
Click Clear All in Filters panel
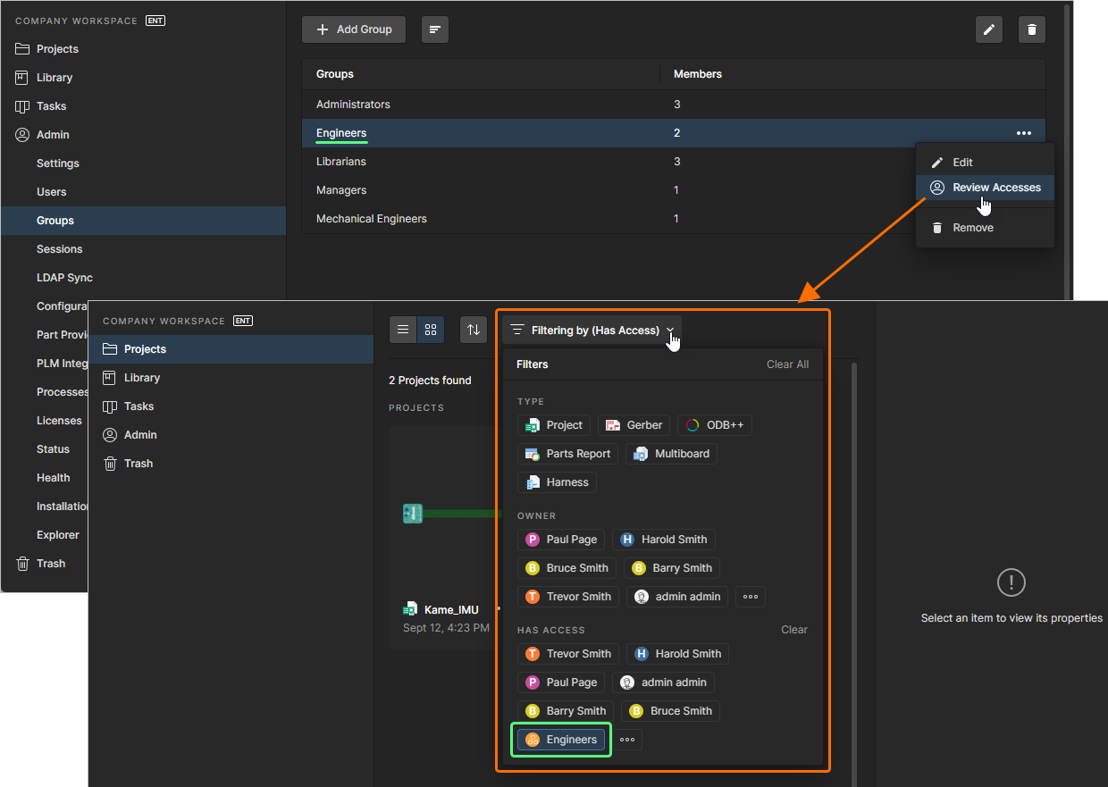click(x=787, y=364)
